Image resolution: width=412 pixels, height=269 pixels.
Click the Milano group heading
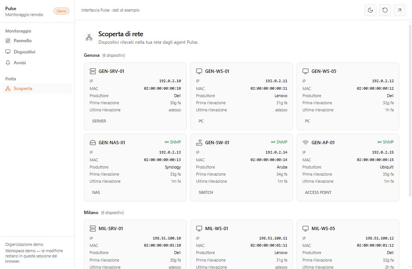click(x=91, y=213)
